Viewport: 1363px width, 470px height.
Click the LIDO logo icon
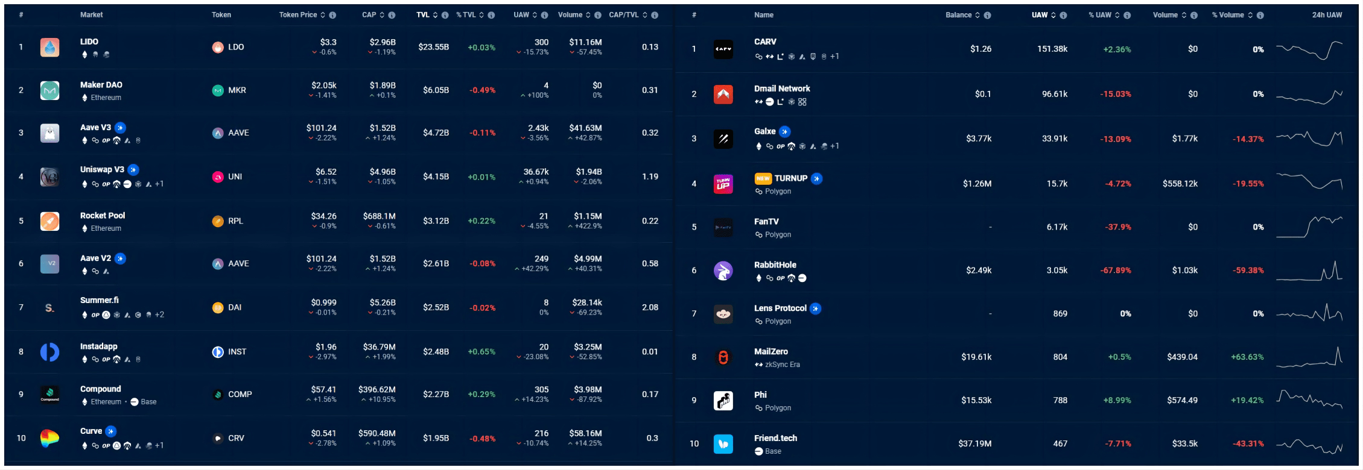coord(49,47)
